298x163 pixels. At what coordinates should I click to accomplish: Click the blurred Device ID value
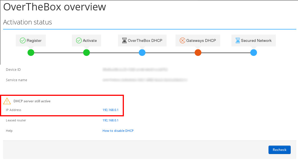point(135,69)
